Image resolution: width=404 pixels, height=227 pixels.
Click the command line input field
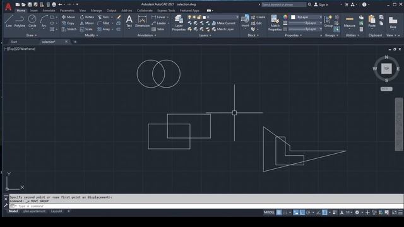[206, 206]
